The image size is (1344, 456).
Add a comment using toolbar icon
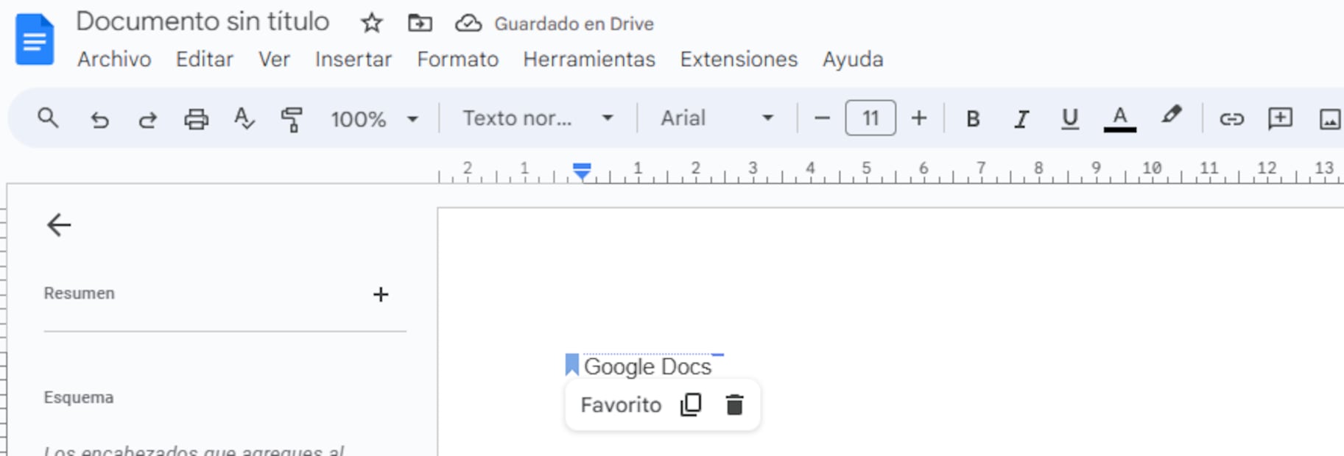(x=1280, y=119)
